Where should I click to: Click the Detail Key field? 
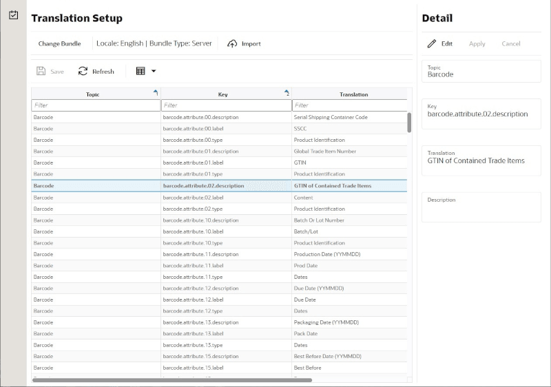(x=481, y=114)
